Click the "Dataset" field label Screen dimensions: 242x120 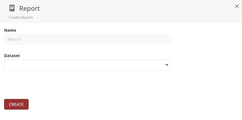coord(12,56)
